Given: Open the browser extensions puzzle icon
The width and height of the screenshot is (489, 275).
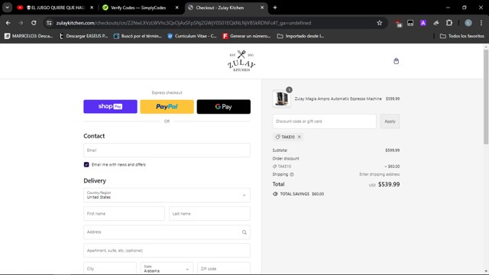Looking at the screenshot, I should click(449, 23).
